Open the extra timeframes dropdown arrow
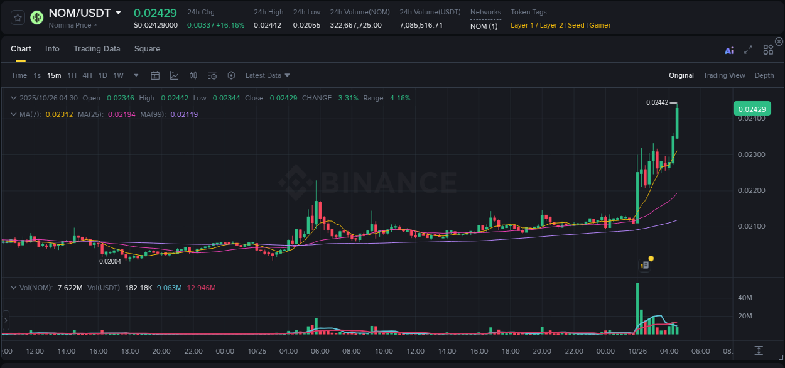 (135, 75)
